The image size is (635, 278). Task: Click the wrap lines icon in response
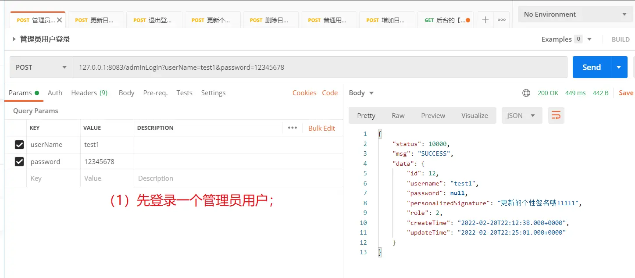click(556, 115)
